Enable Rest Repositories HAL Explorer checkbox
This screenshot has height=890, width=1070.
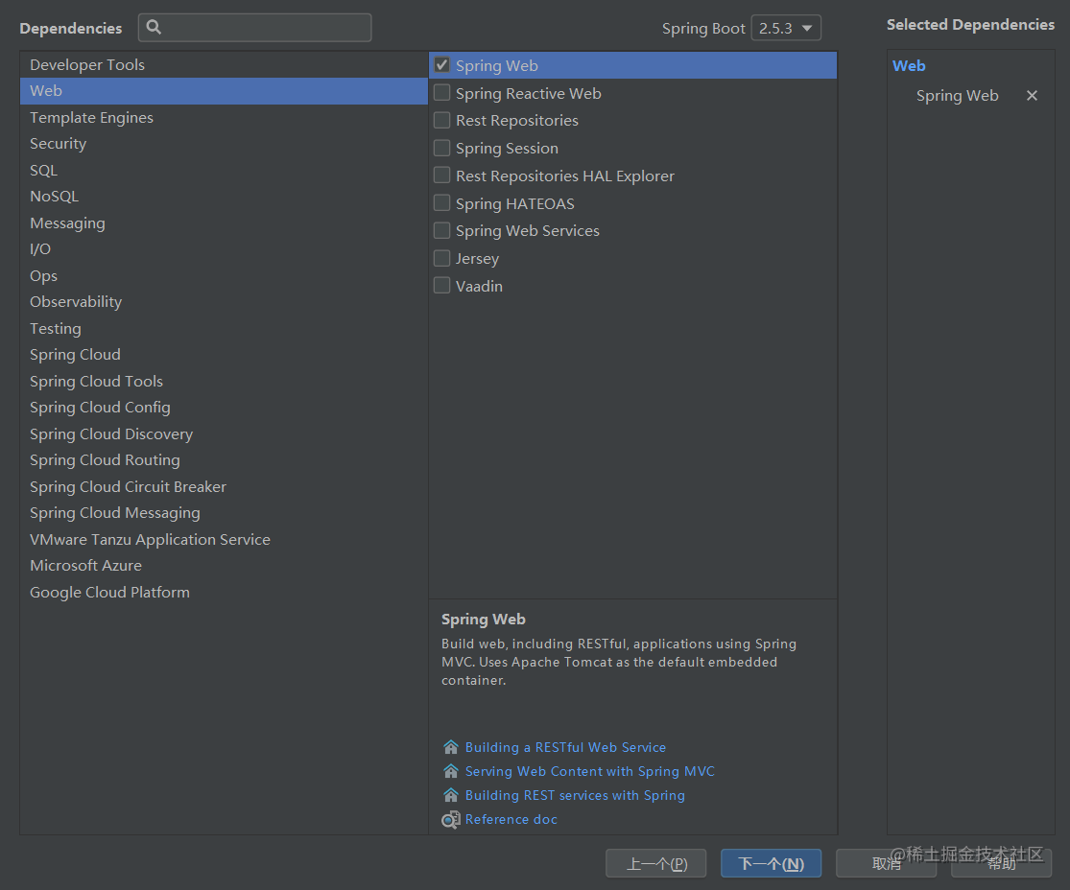442,176
